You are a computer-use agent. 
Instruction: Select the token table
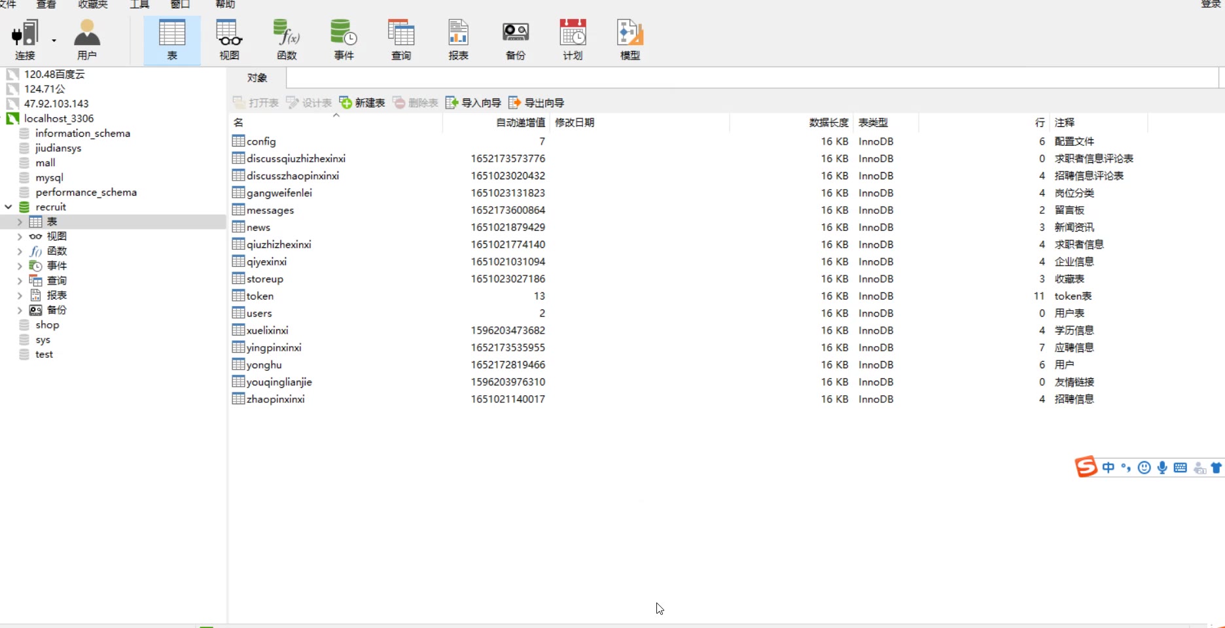click(260, 296)
